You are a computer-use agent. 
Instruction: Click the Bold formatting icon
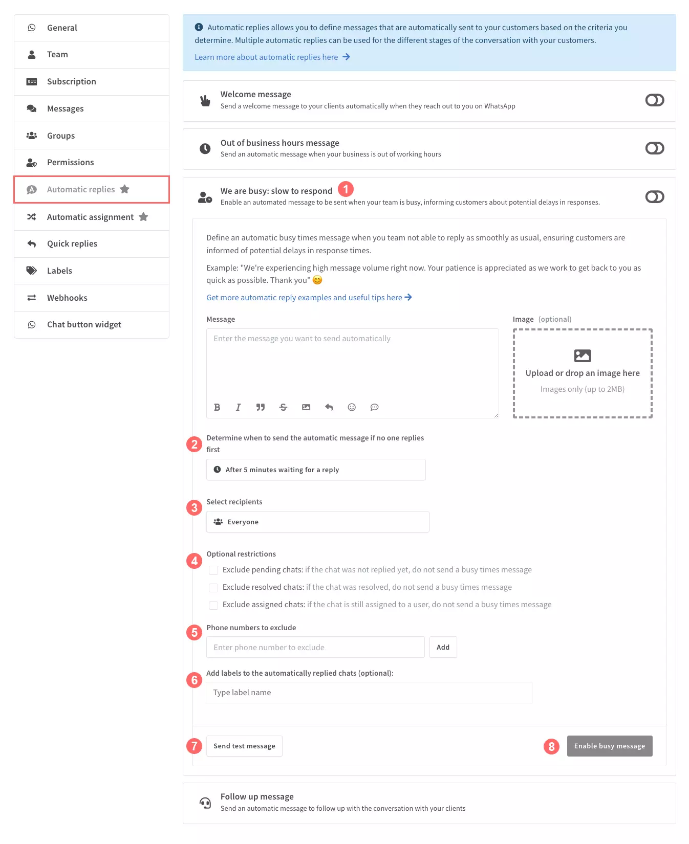217,407
